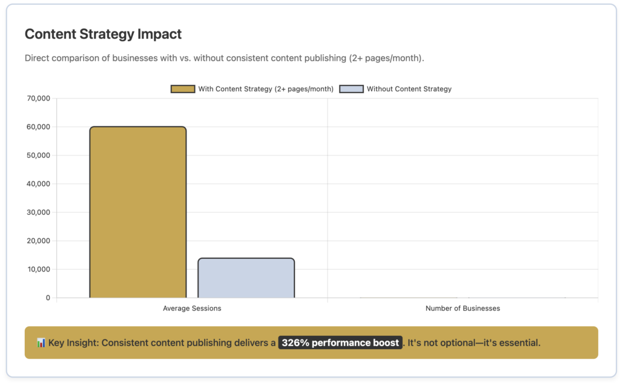Hide the Without Content Strategy dataset label
This screenshot has width=620, height=383.
(409, 89)
